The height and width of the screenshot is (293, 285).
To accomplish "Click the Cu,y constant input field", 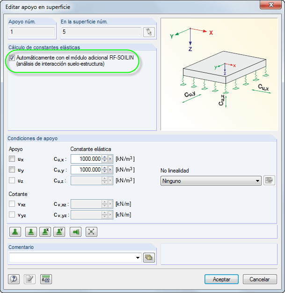I will 87,170.
